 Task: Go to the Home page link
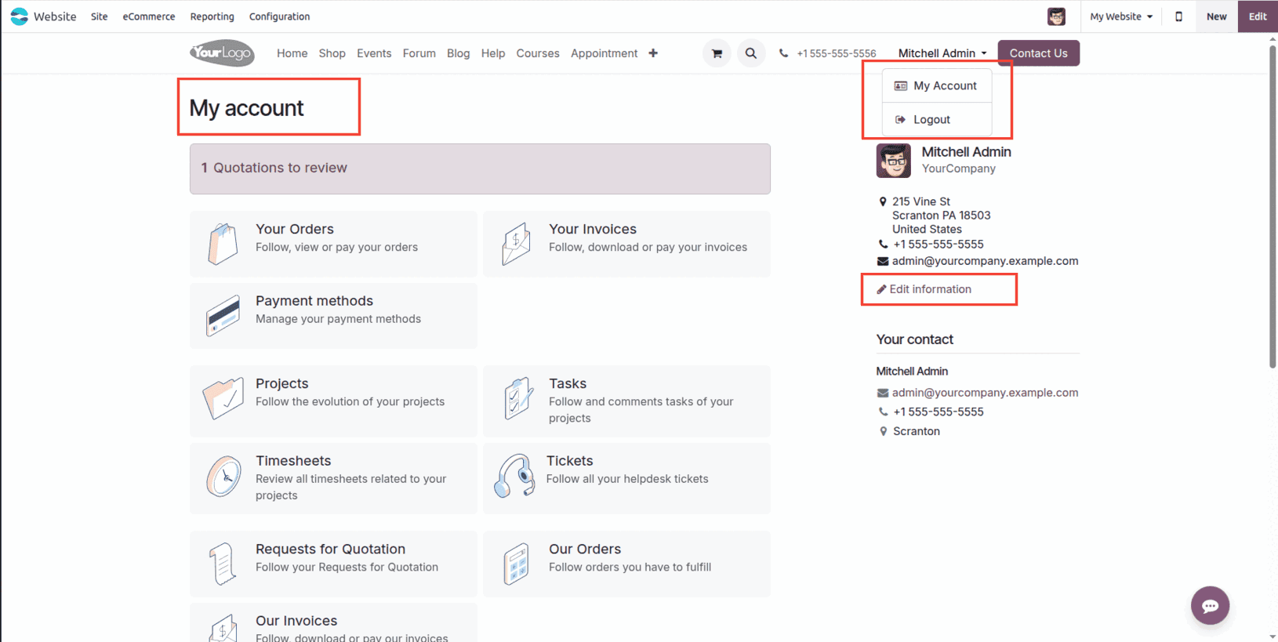coord(292,53)
